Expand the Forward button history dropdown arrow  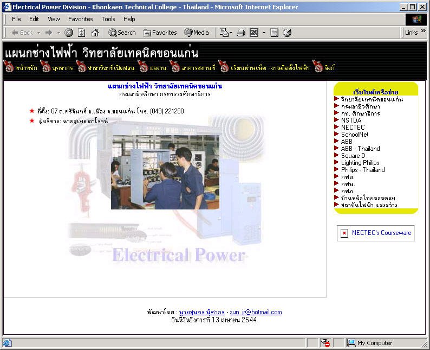[x=58, y=33]
